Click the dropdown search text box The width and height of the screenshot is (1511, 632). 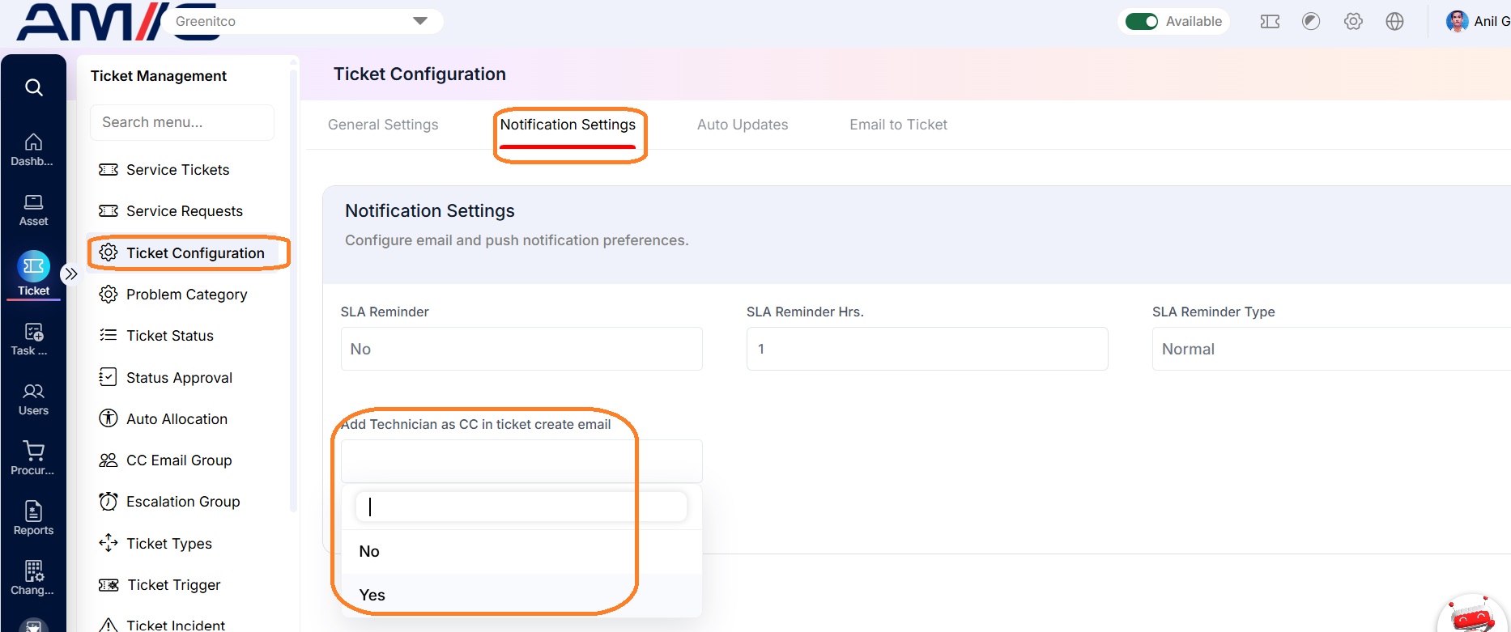click(521, 507)
